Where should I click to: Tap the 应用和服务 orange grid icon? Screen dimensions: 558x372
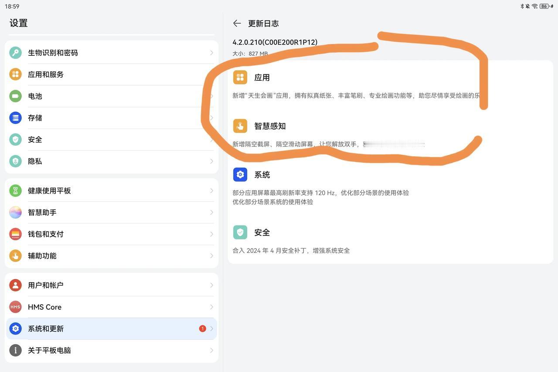(15, 75)
